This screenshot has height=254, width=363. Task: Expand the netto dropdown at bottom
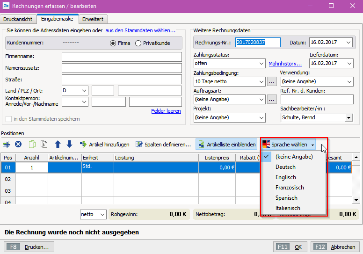[x=102, y=215]
